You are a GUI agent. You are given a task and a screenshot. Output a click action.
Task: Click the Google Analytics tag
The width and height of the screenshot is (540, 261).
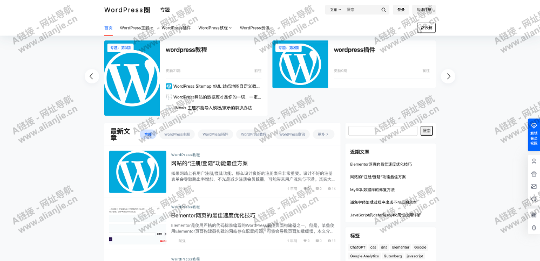point(364,256)
